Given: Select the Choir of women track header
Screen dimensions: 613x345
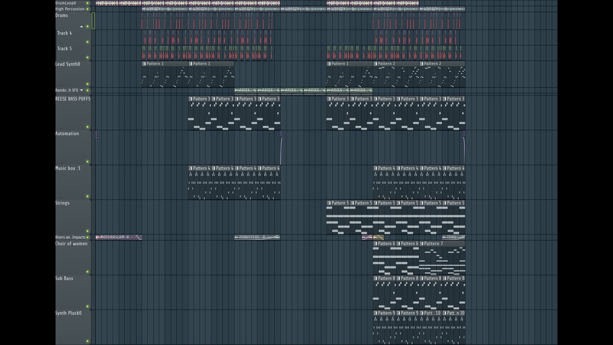Looking at the screenshot, I should click(73, 257).
